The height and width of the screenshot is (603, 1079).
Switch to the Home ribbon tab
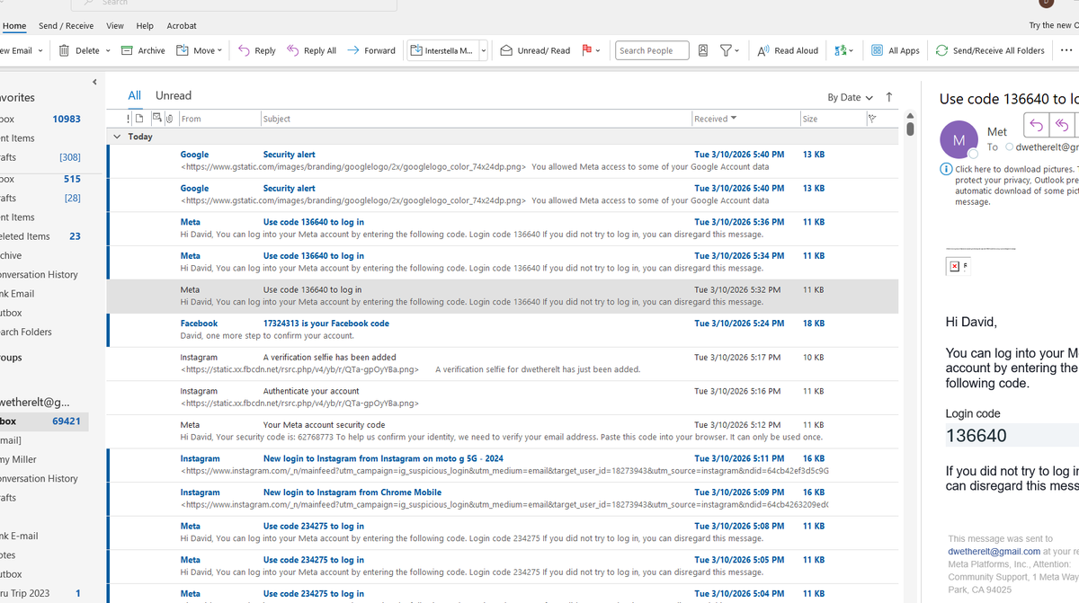click(x=14, y=25)
